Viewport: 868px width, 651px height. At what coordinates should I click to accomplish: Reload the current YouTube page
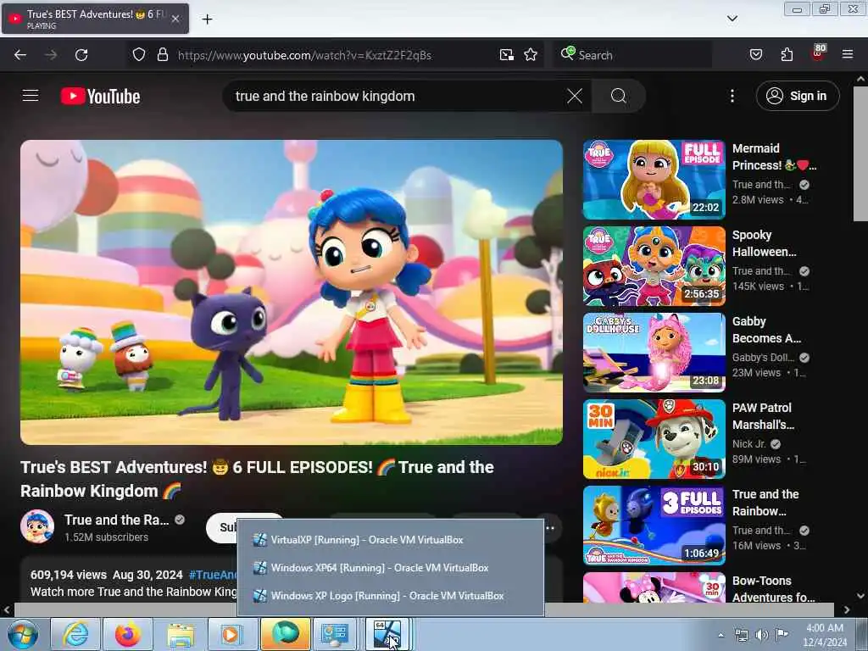pyautogui.click(x=81, y=55)
